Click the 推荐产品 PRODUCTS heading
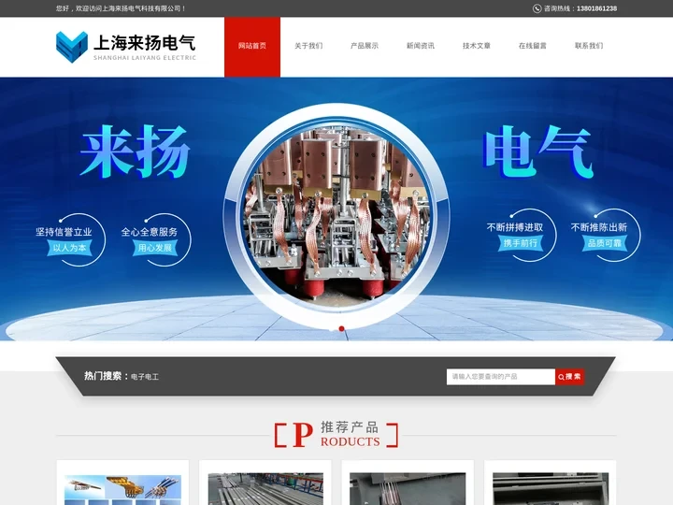Image resolution: width=673 pixels, height=505 pixels. 336,435
